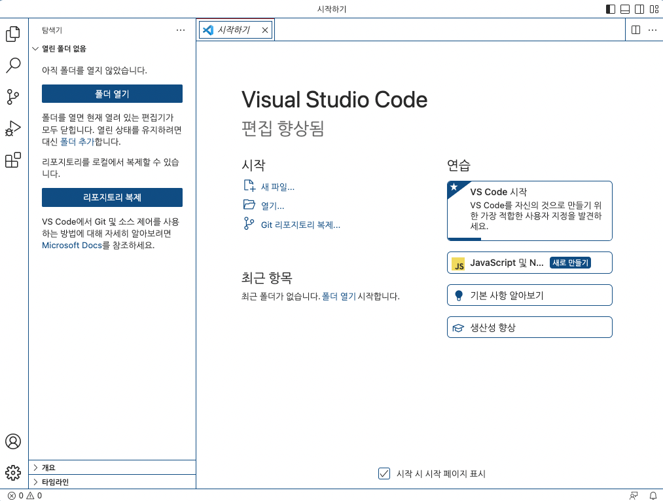Click the star badge on VS Code 시작 card
The height and width of the screenshot is (501, 663).
click(454, 187)
